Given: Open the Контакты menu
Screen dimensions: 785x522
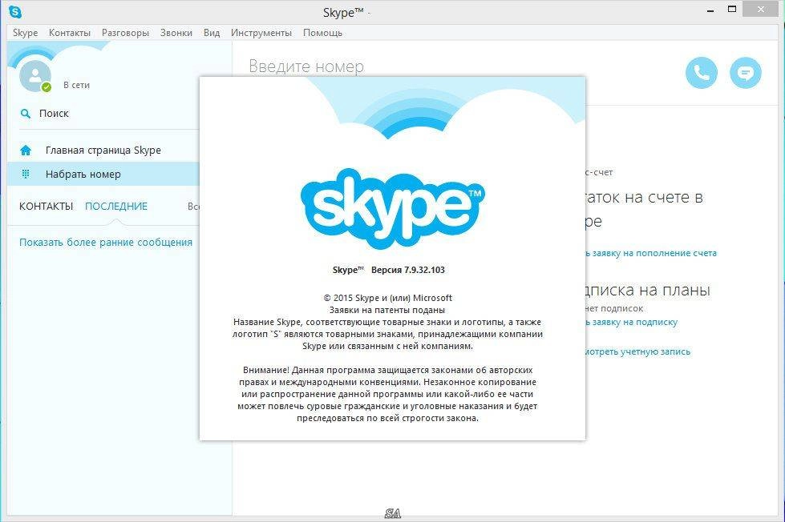Looking at the screenshot, I should [70, 33].
